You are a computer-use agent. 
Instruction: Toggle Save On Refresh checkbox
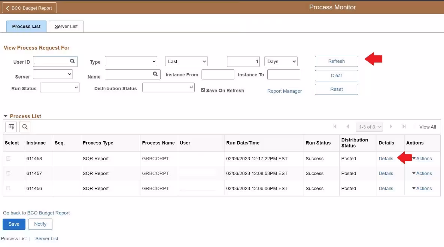pos(203,90)
